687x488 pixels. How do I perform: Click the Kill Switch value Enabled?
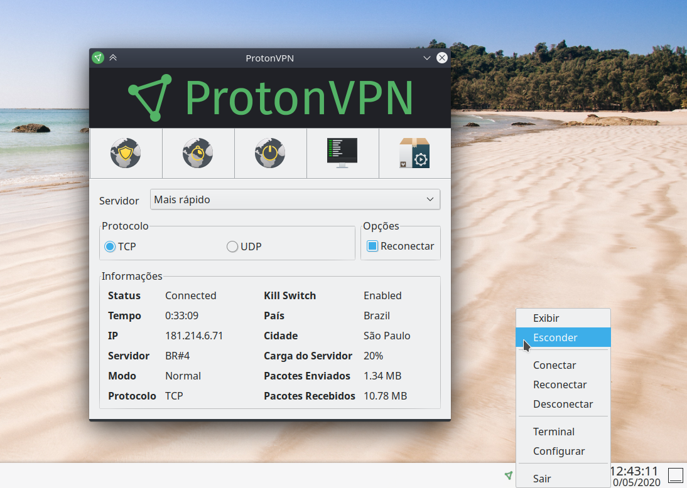coord(382,296)
